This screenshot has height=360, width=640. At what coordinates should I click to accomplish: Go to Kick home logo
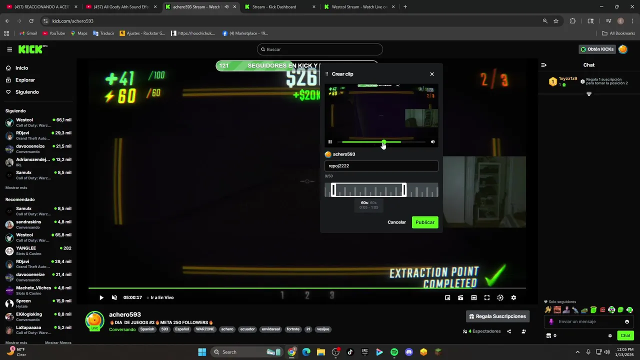(32, 49)
